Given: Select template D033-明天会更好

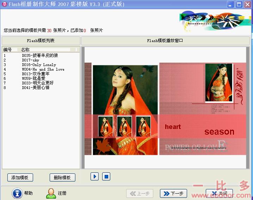Looking at the screenshot, I should tap(38, 83).
